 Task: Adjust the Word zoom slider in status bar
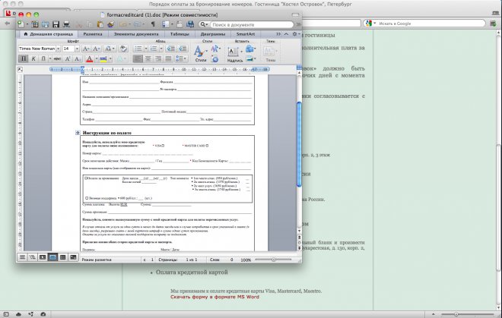(x=273, y=260)
